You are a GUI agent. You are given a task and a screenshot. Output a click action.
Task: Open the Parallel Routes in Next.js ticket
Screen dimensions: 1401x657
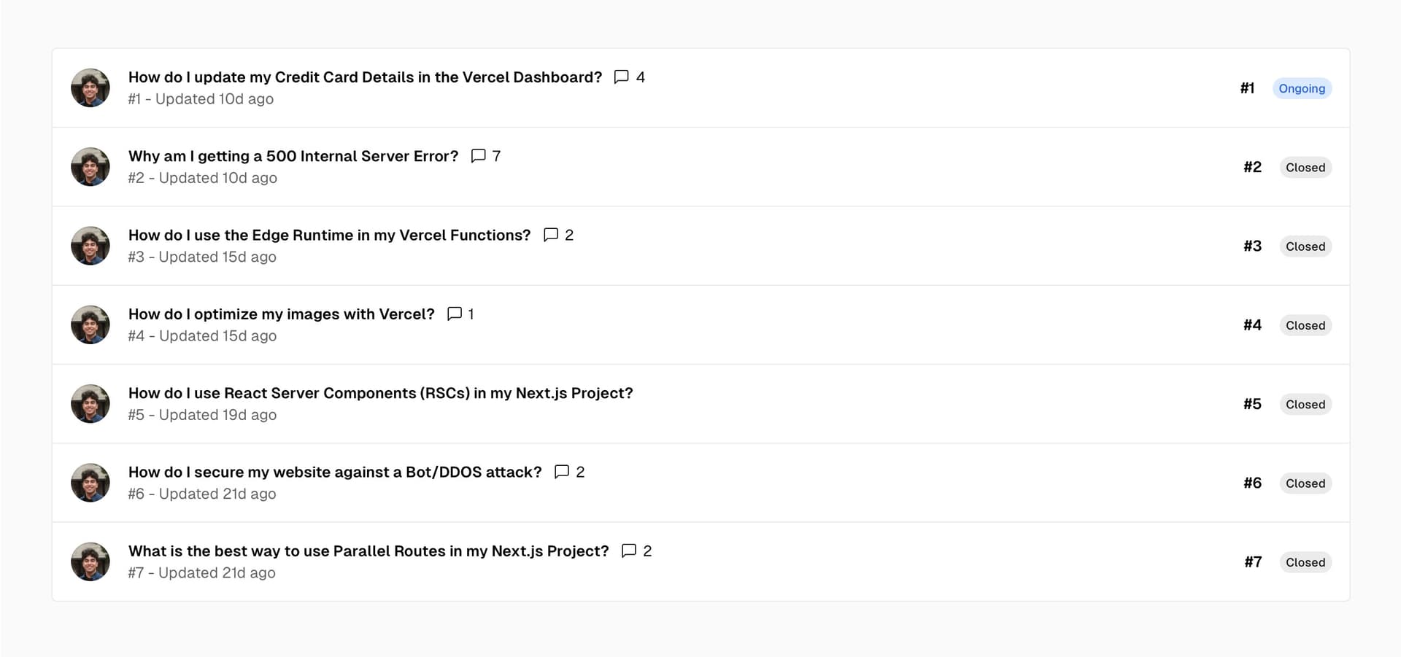coord(368,551)
